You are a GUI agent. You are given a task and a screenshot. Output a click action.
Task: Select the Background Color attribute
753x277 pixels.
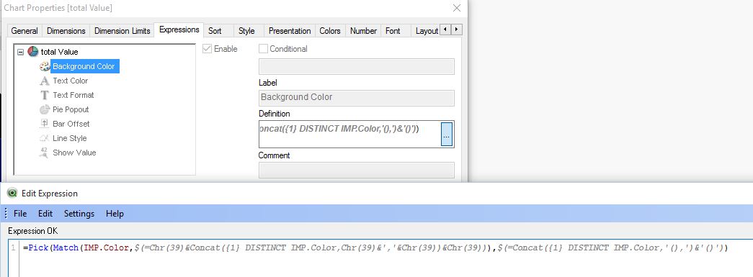(84, 66)
